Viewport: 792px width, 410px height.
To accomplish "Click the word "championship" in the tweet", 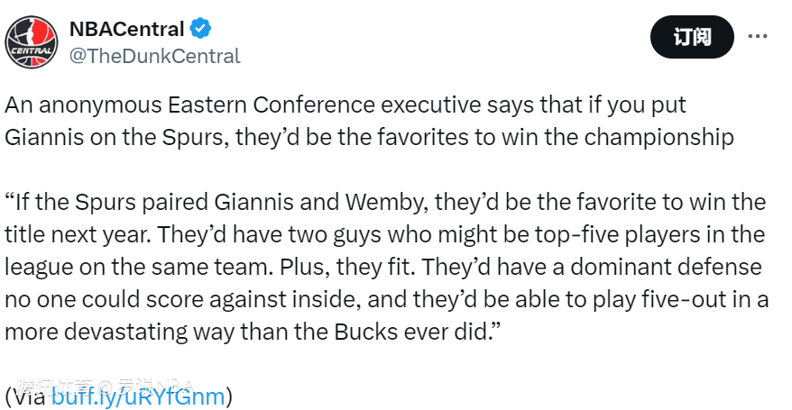I will tap(672, 138).
